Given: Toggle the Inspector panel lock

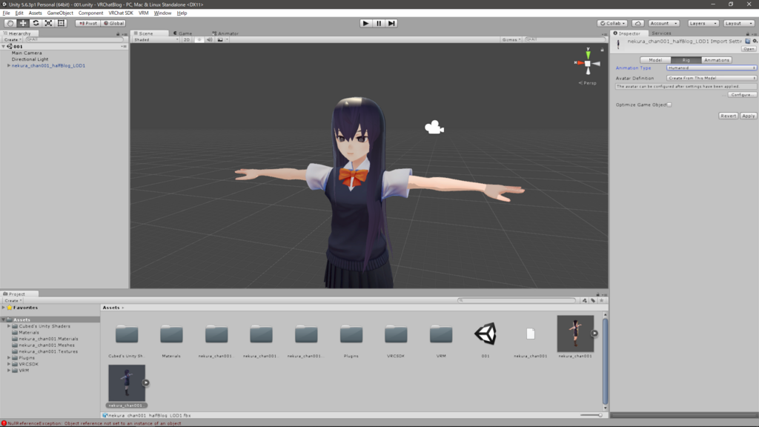Looking at the screenshot, I should coord(747,34).
